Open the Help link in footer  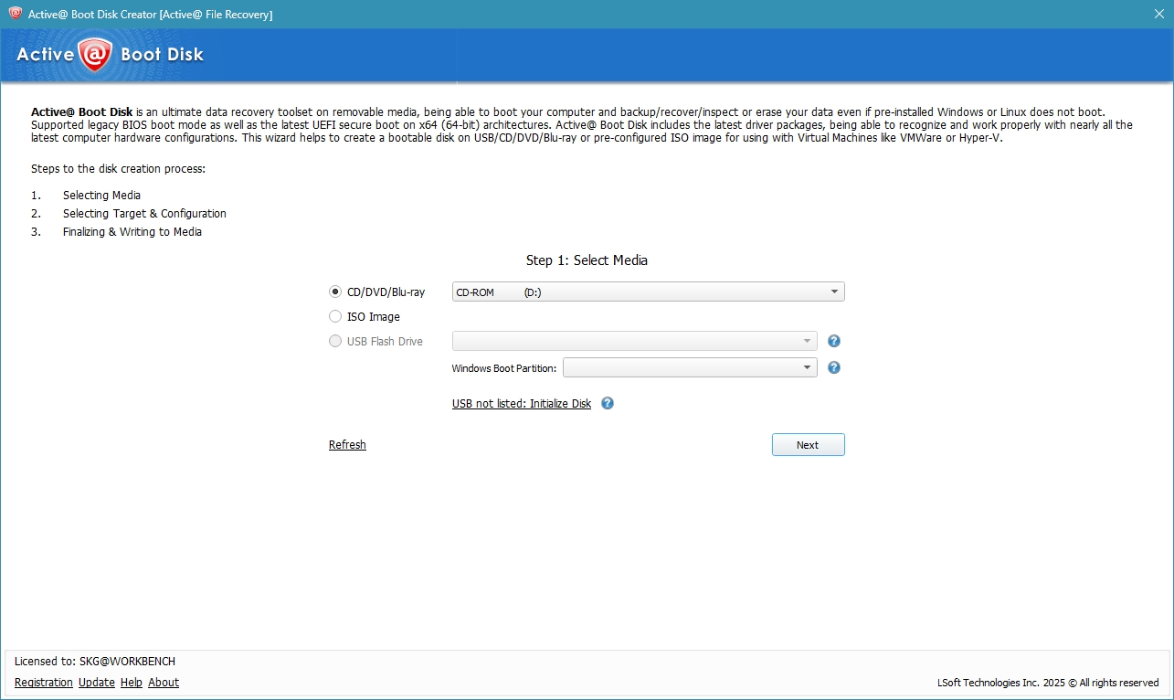pos(132,683)
